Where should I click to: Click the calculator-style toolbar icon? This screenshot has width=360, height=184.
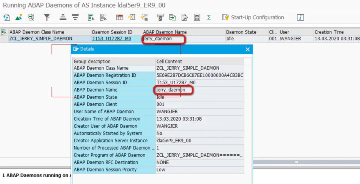coord(197,17)
